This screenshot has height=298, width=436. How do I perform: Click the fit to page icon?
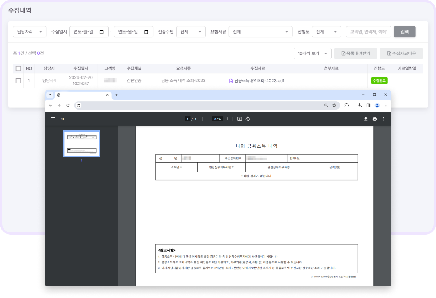[x=240, y=119]
